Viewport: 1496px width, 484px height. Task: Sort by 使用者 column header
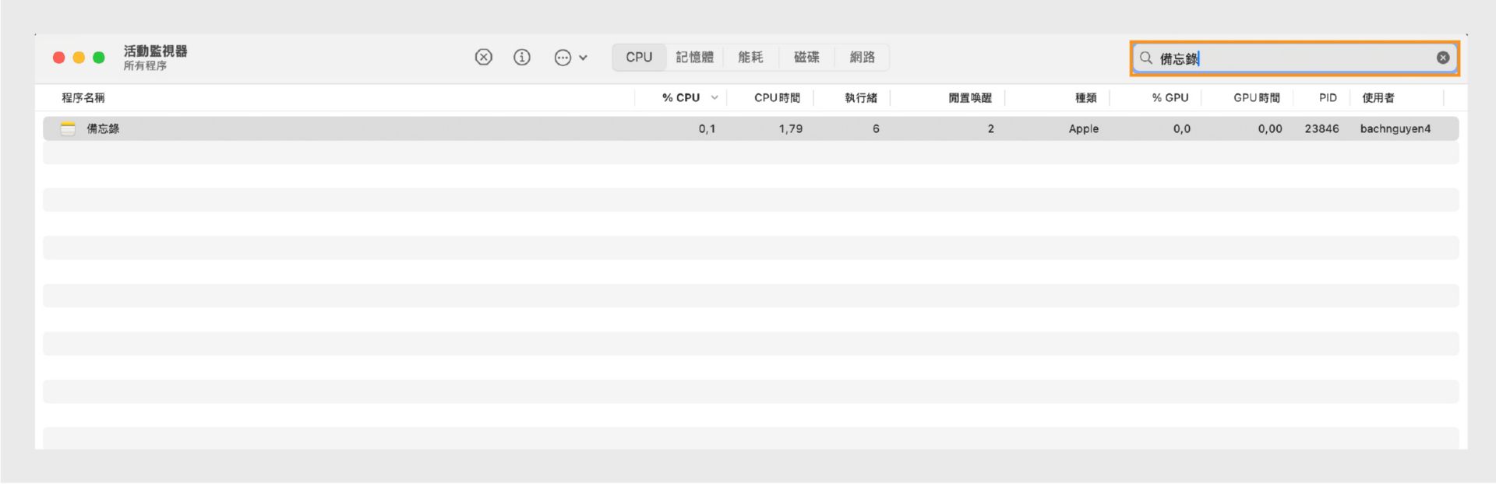click(x=1378, y=98)
